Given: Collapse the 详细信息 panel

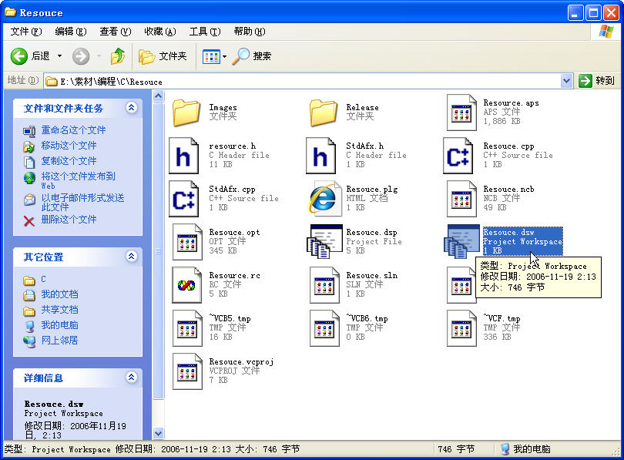Looking at the screenshot, I should tap(131, 378).
